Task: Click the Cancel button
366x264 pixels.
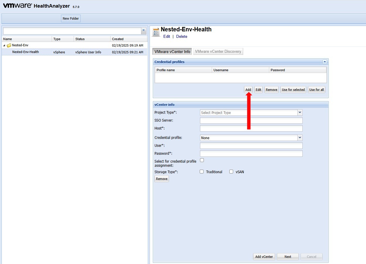Action: click(311, 257)
